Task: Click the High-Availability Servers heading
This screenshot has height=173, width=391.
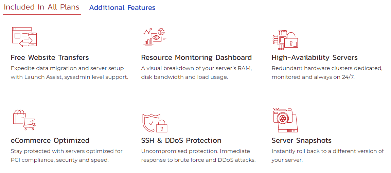Action: coord(315,57)
